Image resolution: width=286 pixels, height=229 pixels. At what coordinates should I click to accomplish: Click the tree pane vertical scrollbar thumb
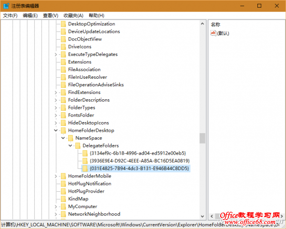[x=202, y=138]
